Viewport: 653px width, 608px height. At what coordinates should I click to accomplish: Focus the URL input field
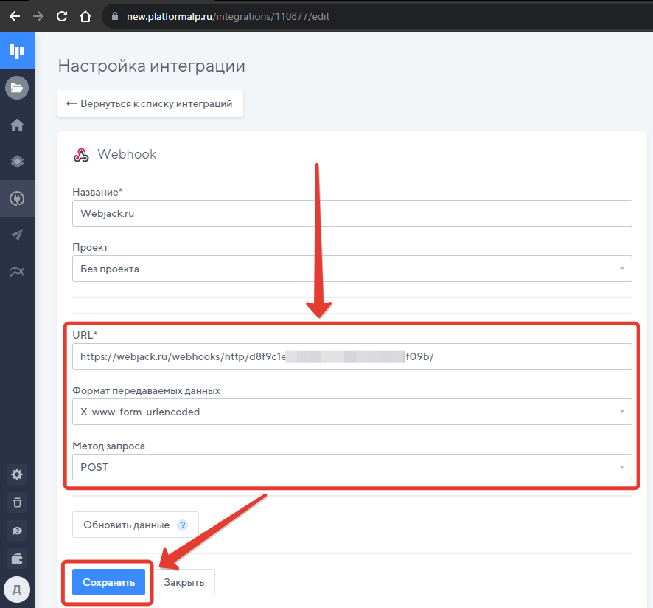352,356
